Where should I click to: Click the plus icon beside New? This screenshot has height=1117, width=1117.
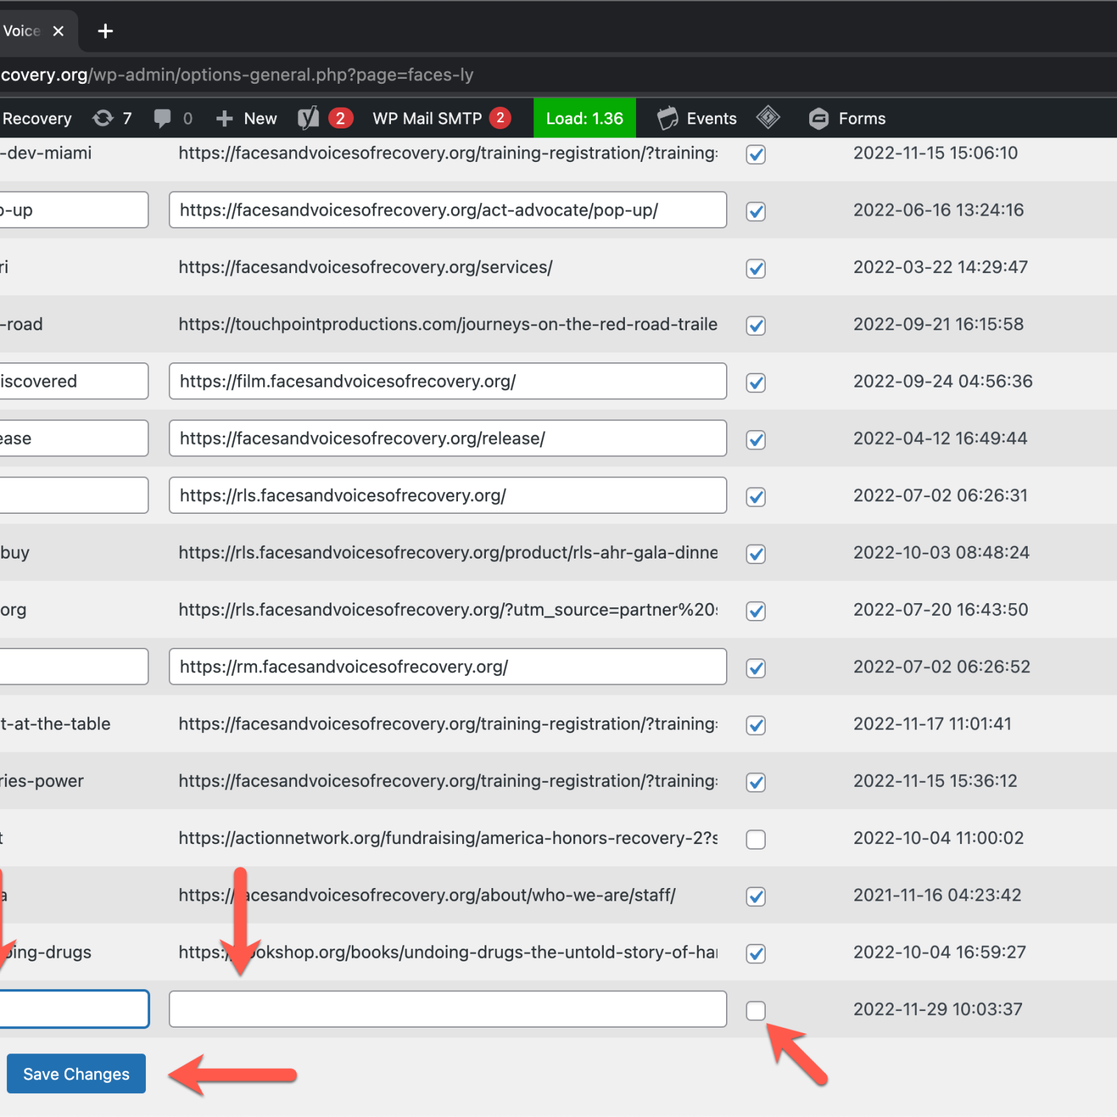[224, 119]
